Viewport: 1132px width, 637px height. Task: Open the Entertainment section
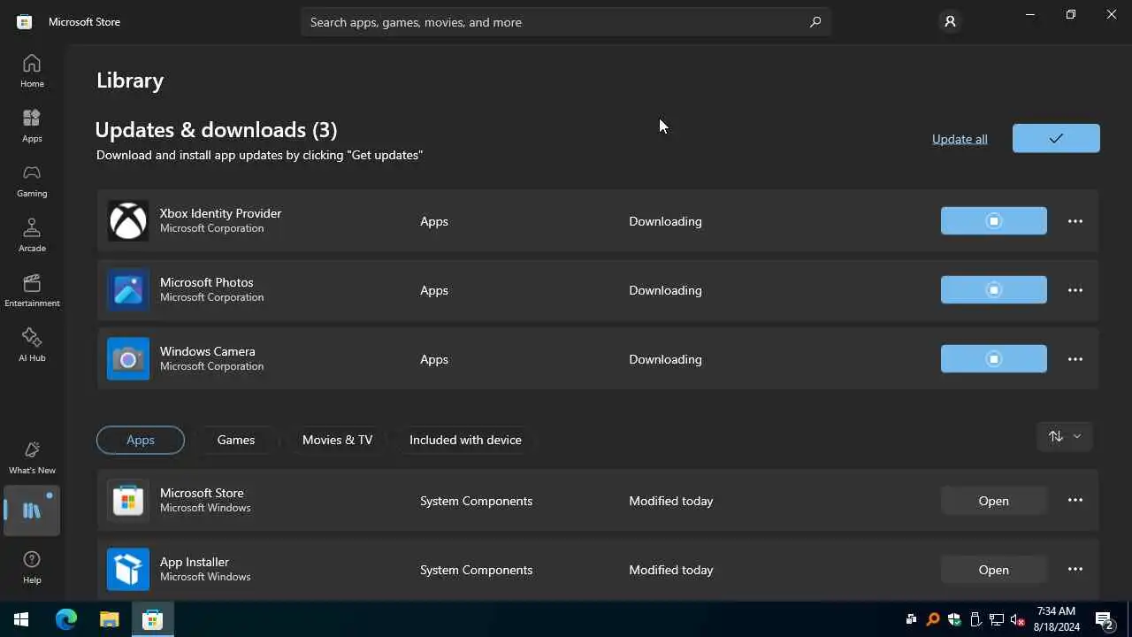pyautogui.click(x=32, y=290)
